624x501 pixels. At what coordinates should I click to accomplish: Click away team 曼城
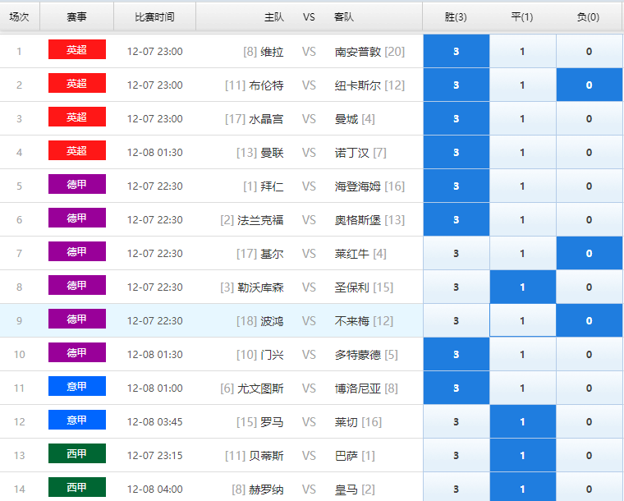346,119
